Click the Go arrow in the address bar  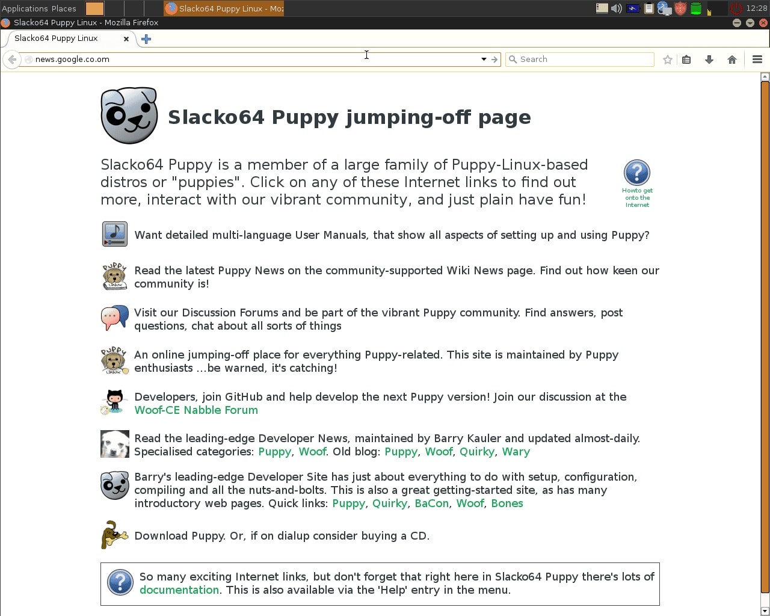click(494, 59)
